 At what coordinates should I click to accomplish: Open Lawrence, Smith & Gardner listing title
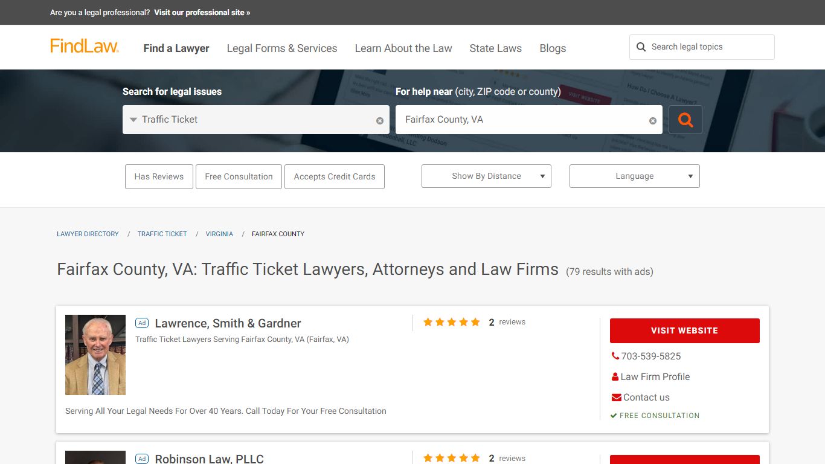[228, 323]
